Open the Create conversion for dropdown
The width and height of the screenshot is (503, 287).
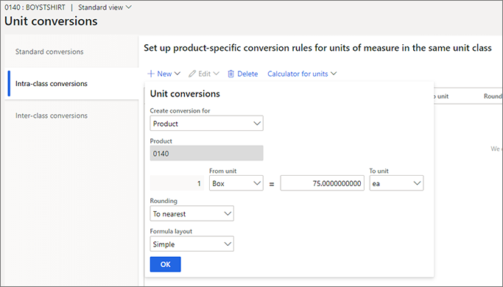(207, 124)
